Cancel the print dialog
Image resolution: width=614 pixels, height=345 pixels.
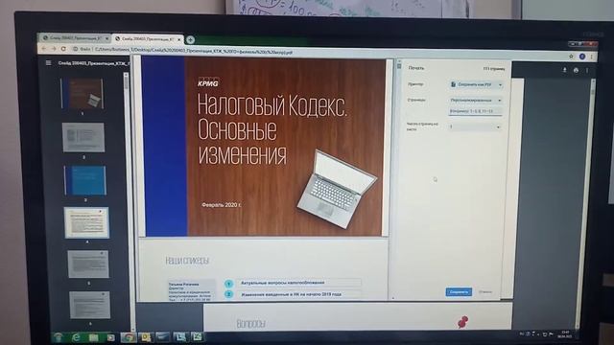(x=485, y=291)
